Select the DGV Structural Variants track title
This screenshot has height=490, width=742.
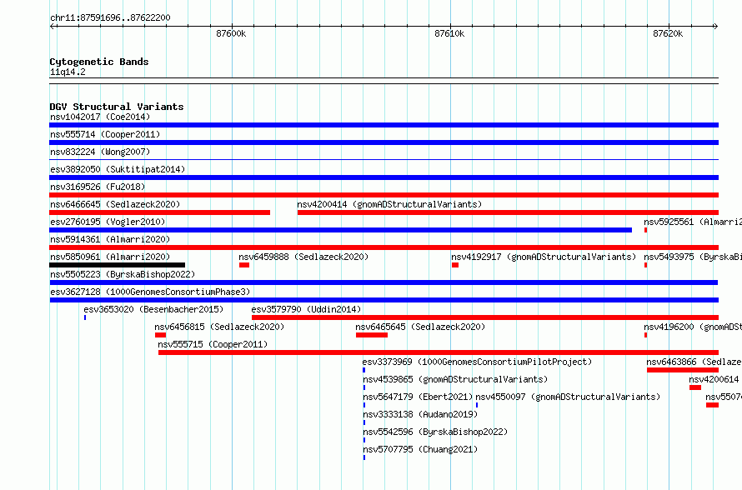pos(117,107)
